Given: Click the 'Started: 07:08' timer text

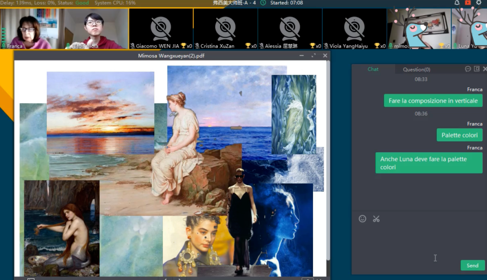Looking at the screenshot, I should (286, 3).
